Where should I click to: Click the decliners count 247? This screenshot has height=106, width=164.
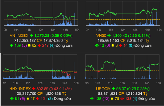coord(45,45)
